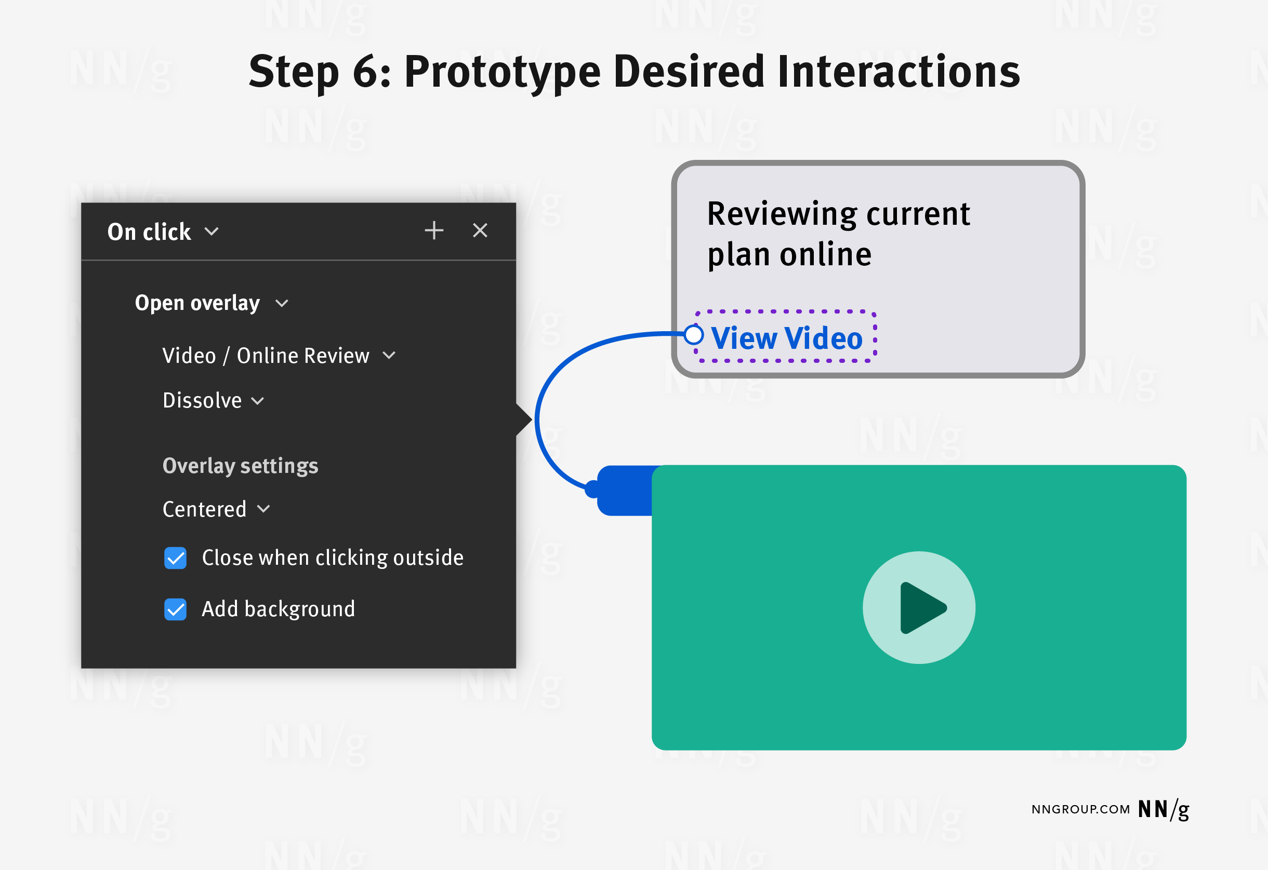
Task: Uncheck Close when clicking outside
Action: [175, 558]
